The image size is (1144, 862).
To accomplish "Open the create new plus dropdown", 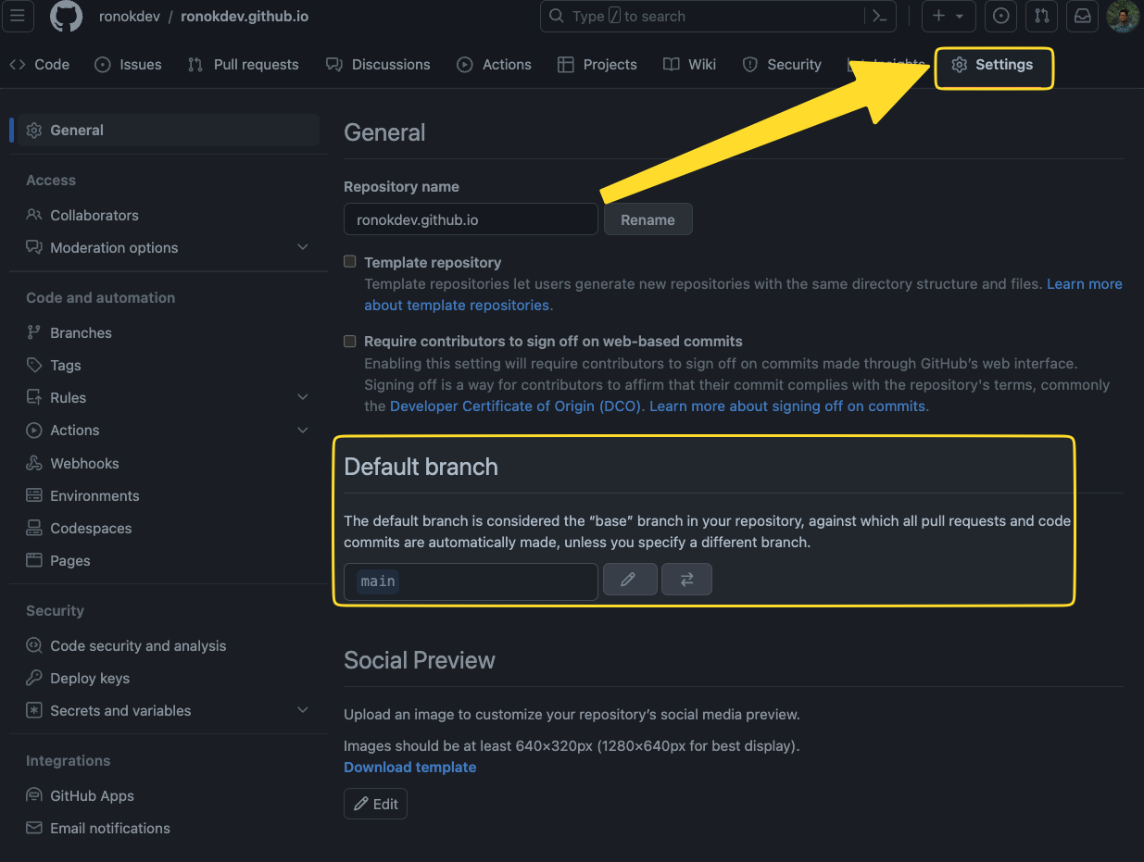I will 948,17.
